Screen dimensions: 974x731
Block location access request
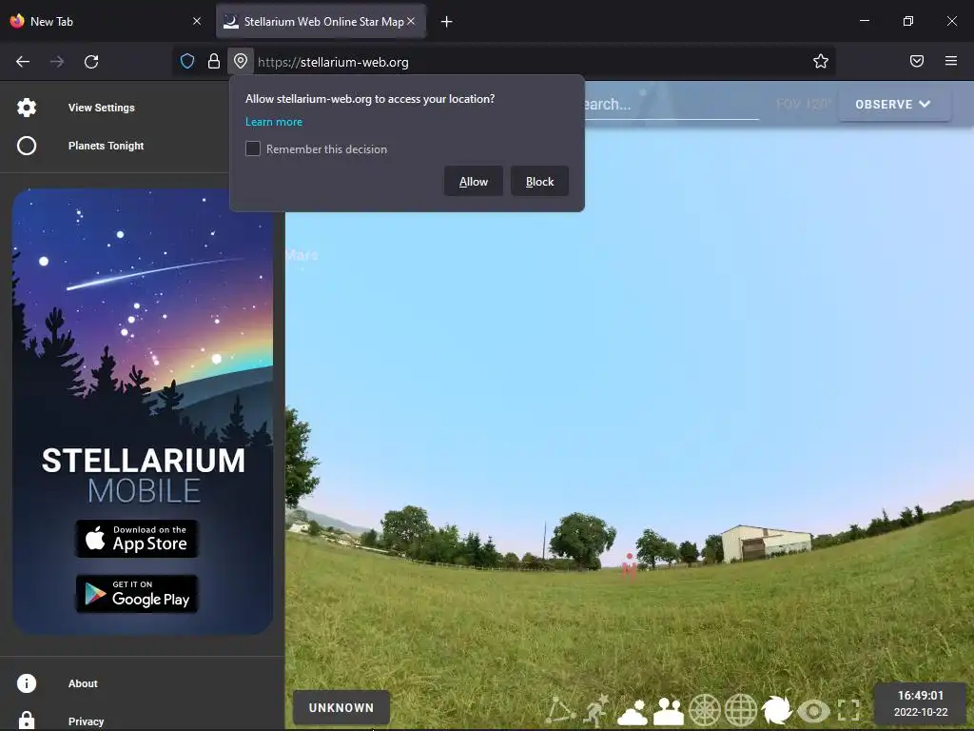point(539,181)
